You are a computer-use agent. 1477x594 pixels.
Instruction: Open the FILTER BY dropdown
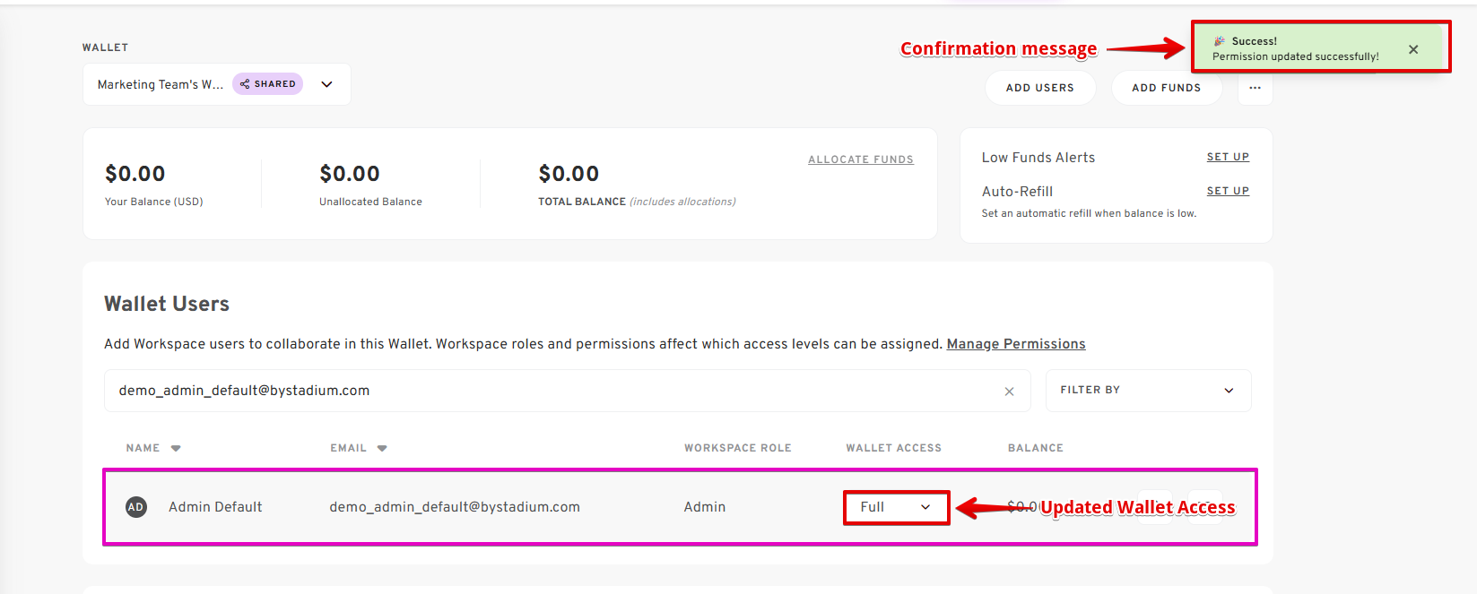click(x=1148, y=391)
